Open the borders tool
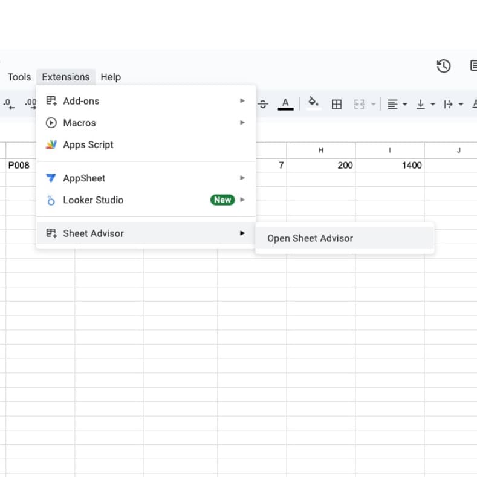 (337, 104)
